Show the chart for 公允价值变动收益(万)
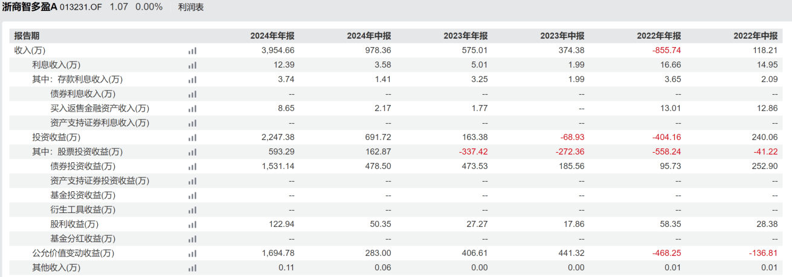The height and width of the screenshot is (277, 792). (192, 253)
